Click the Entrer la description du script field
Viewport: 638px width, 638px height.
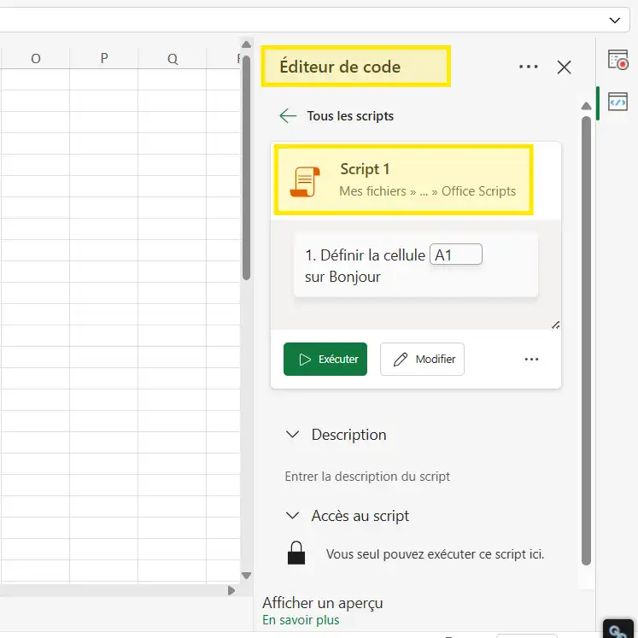[367, 477]
